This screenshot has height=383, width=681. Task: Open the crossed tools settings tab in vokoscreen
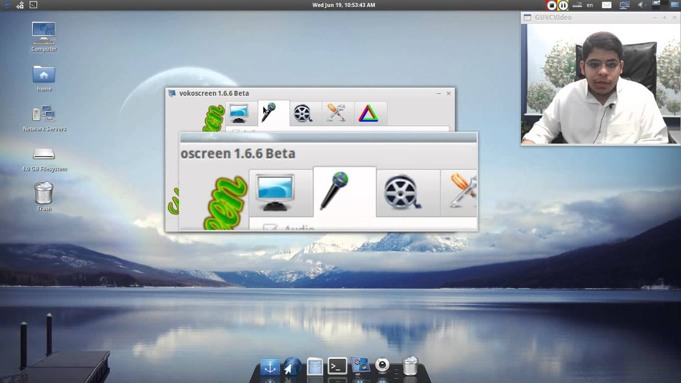click(x=338, y=113)
